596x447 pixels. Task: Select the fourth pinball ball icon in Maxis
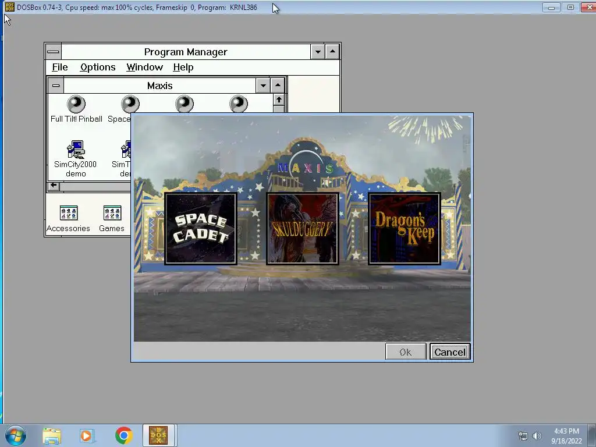pos(239,104)
